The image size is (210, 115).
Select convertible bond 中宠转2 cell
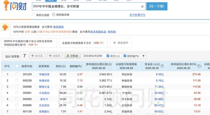[127, 93]
